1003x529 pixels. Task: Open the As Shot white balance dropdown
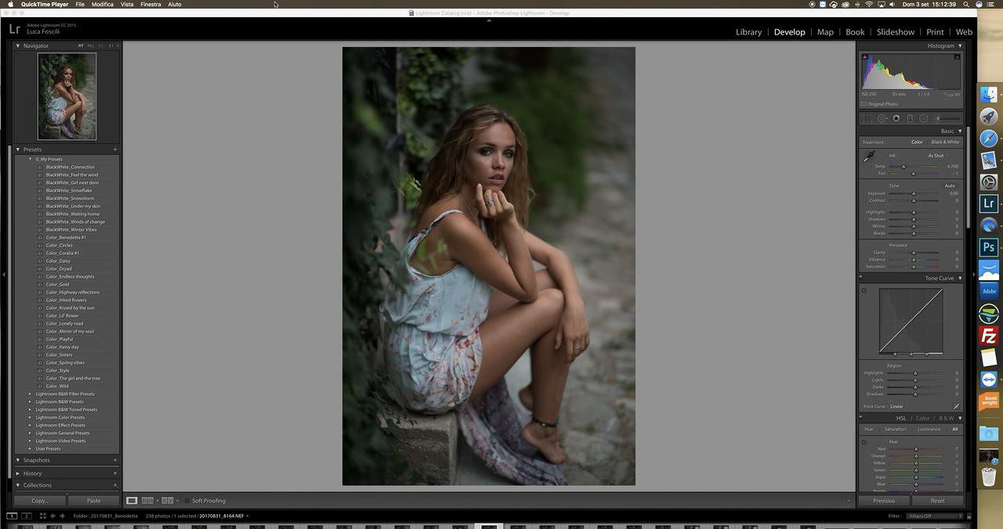[938, 156]
